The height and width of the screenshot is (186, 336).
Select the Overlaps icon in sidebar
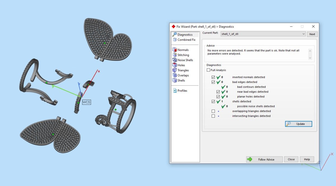pyautogui.click(x=174, y=75)
